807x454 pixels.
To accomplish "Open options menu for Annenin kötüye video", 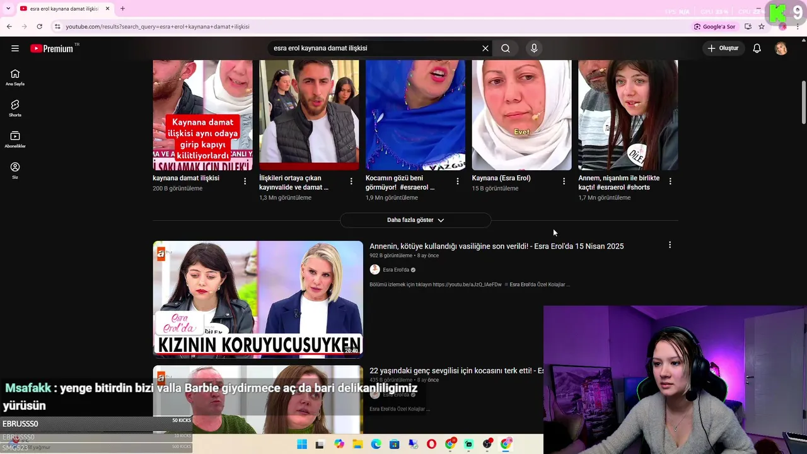I will pos(670,245).
